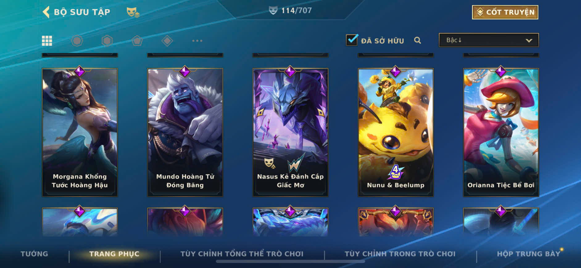This screenshot has height=268, width=581.
Task: Select the all-skins grid filter icon
Action: [47, 41]
